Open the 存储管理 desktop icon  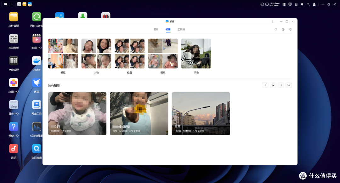tap(14, 61)
